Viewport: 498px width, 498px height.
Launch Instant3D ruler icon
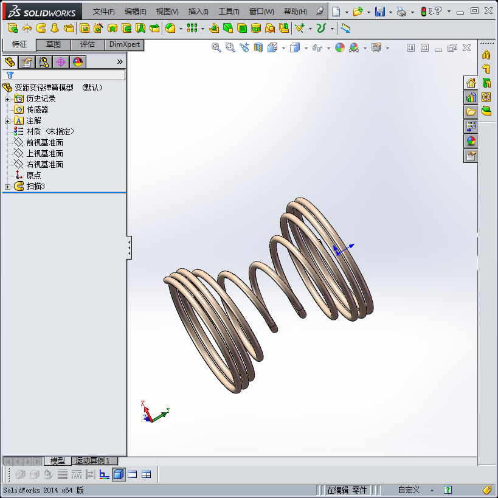345,28
